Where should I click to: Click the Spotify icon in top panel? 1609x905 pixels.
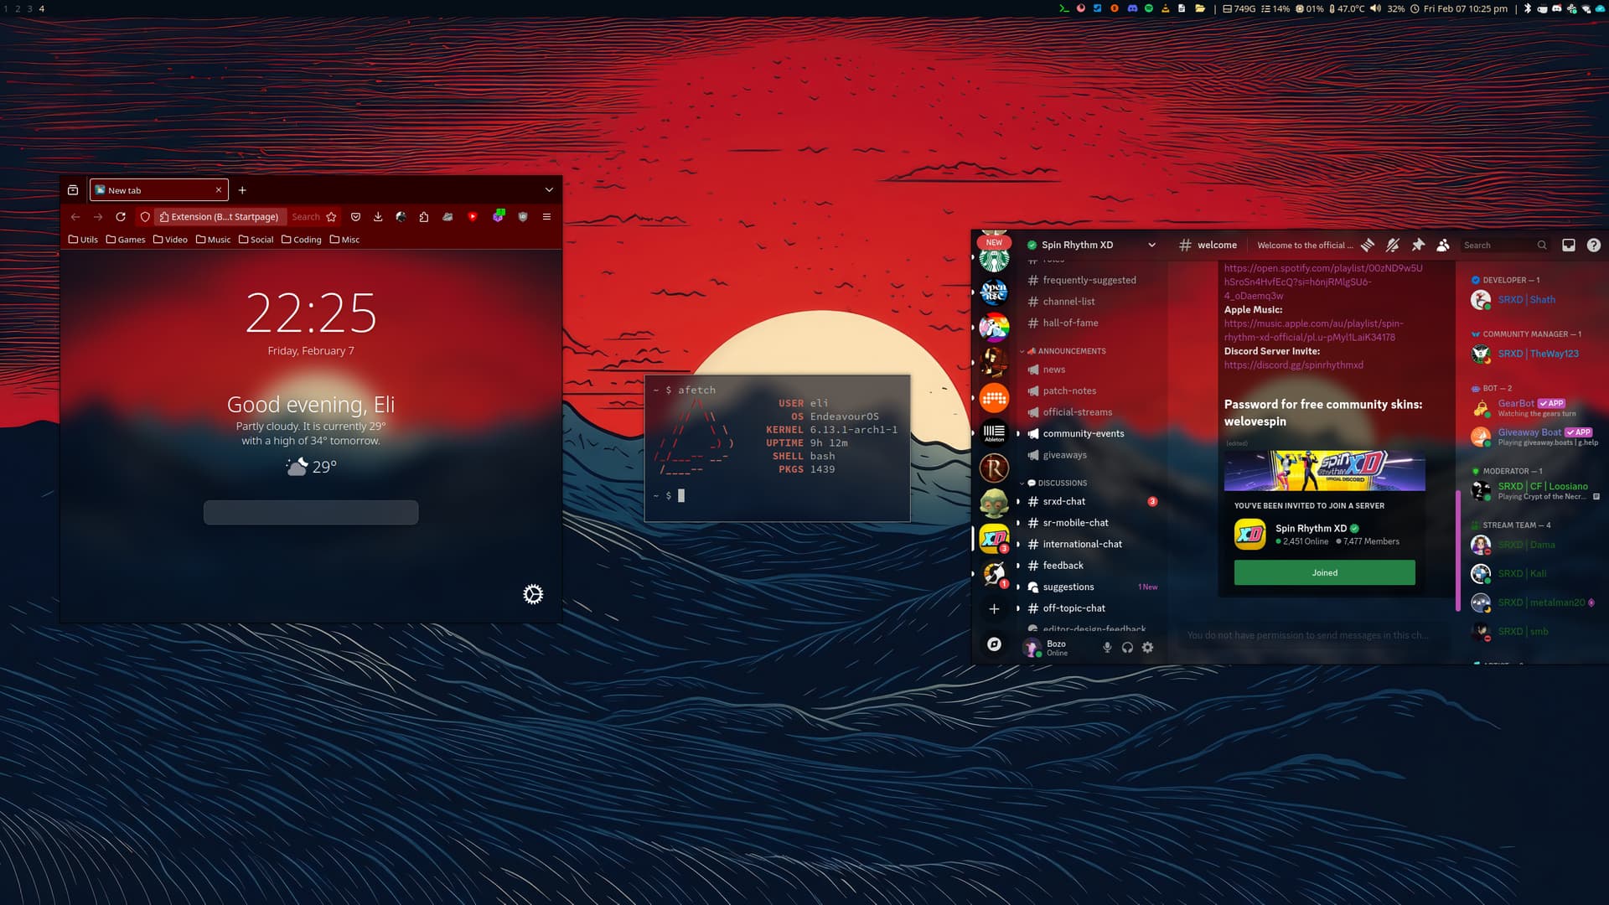[1149, 8]
